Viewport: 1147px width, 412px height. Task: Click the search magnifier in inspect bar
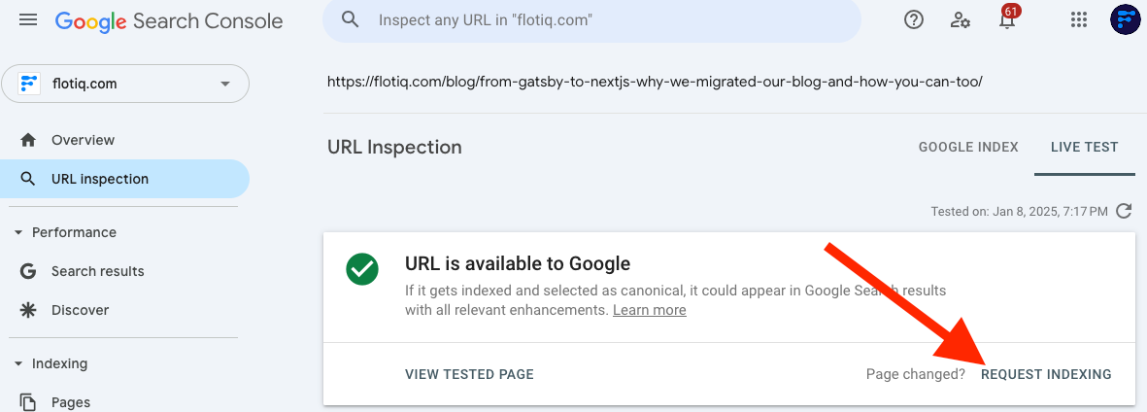(351, 19)
